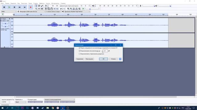The height and width of the screenshot is (110, 197).
Task: Click the Silence audio icon
Action: coord(57,9)
